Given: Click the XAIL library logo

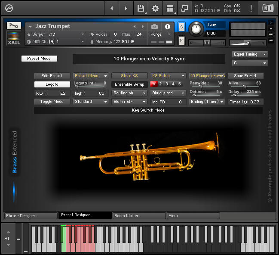Looking at the screenshot, I should 14,38.
